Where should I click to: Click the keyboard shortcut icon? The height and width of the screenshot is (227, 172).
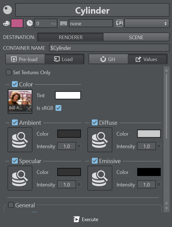(x=64, y=23)
